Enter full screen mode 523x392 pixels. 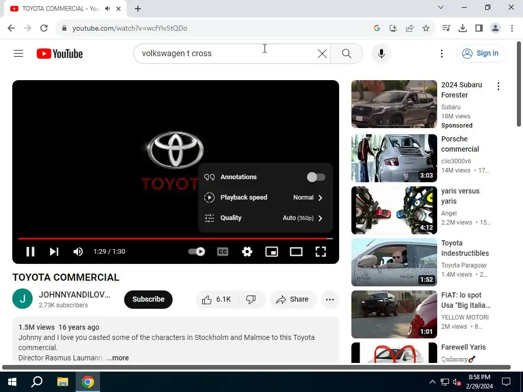[x=321, y=252]
